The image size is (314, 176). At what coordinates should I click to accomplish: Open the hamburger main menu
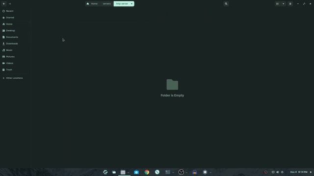click(290, 4)
